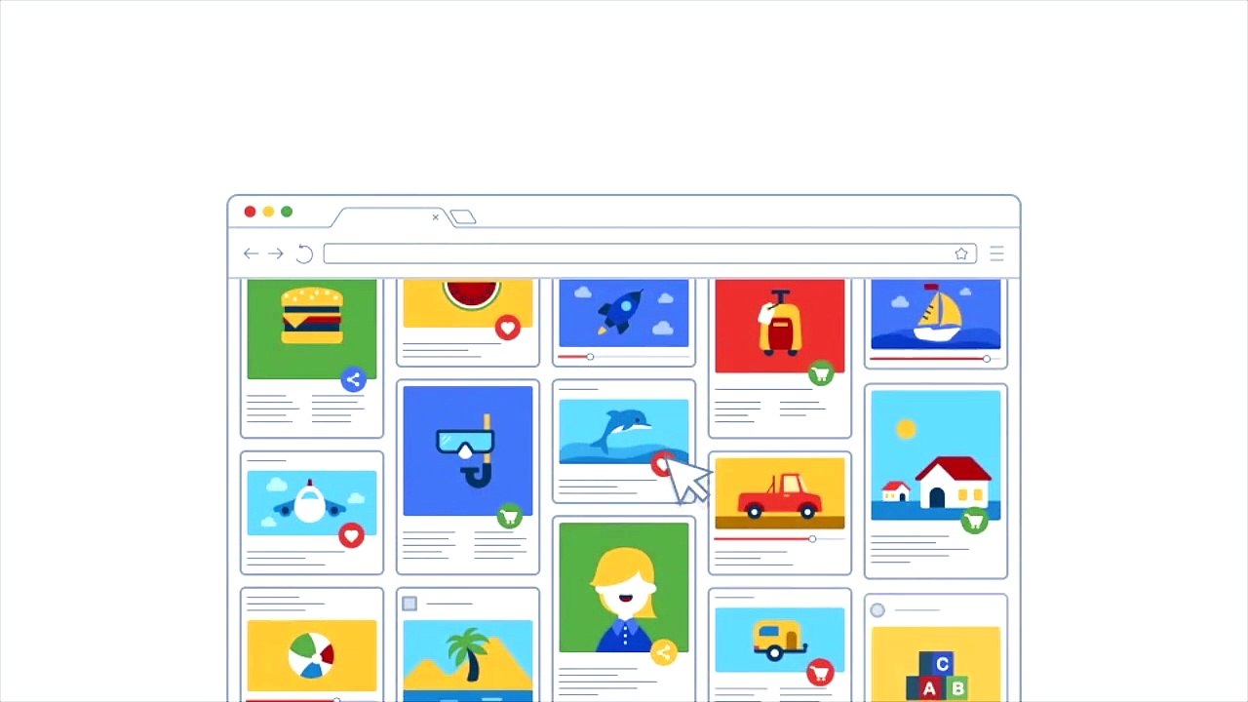
Task: Open the sailboat image
Action: [936, 314]
